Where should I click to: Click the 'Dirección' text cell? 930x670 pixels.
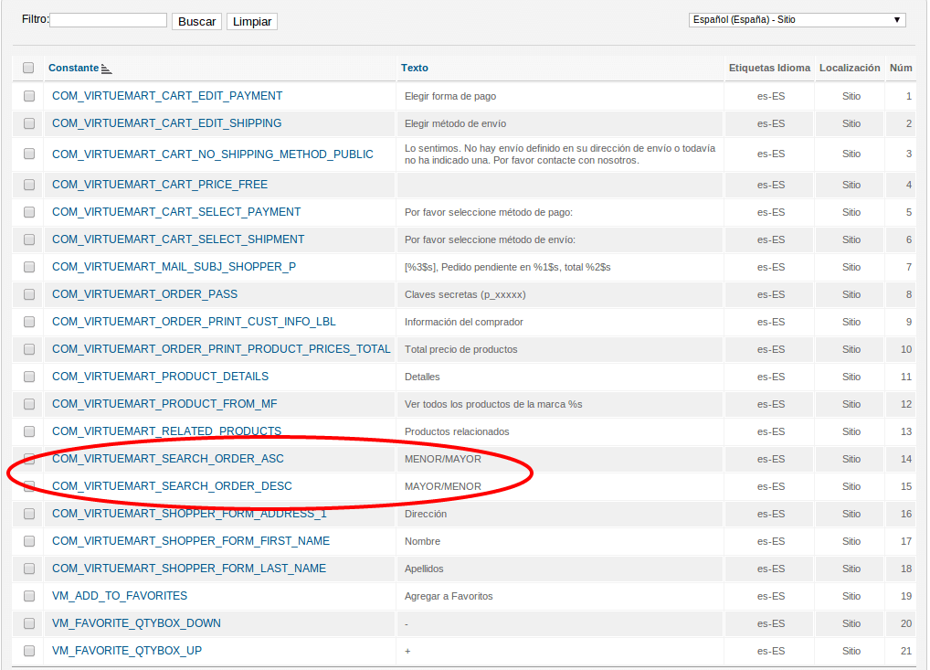(x=426, y=514)
